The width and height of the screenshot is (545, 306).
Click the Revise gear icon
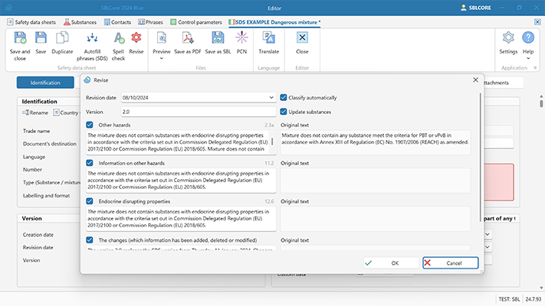[136, 37]
